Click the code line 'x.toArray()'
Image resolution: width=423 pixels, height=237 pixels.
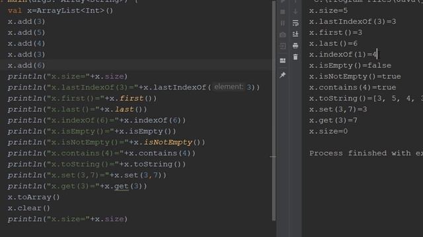point(34,197)
